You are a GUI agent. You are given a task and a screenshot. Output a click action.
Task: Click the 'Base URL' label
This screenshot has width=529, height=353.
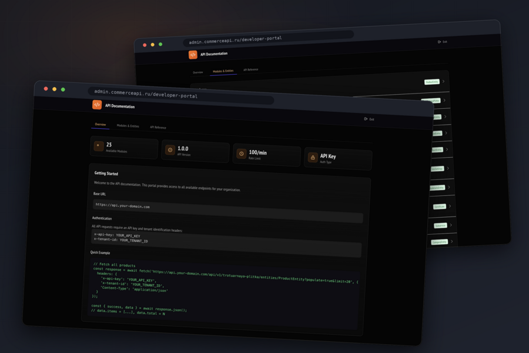click(99, 194)
